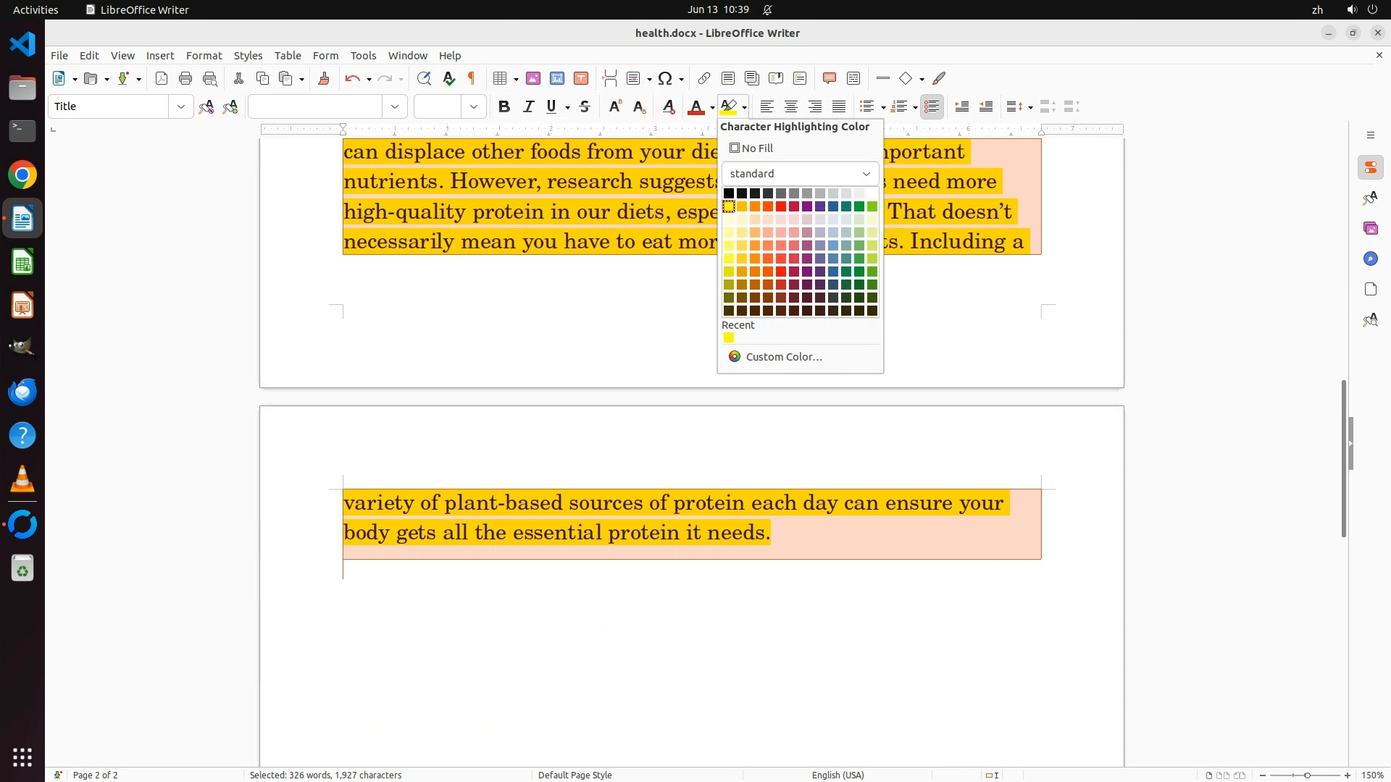Click the Export as PDF icon
The height and width of the screenshot is (782, 1391).
tap(162, 79)
